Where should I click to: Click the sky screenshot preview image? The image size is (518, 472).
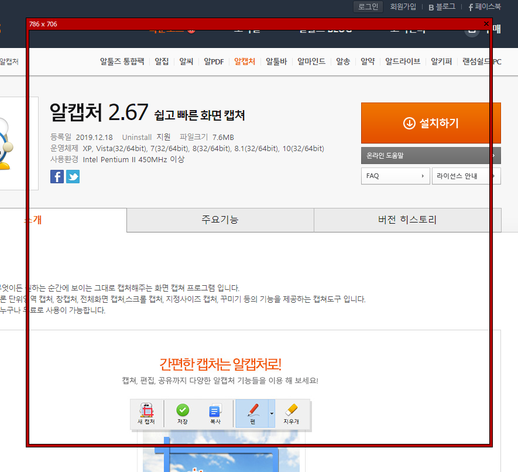pos(221,451)
